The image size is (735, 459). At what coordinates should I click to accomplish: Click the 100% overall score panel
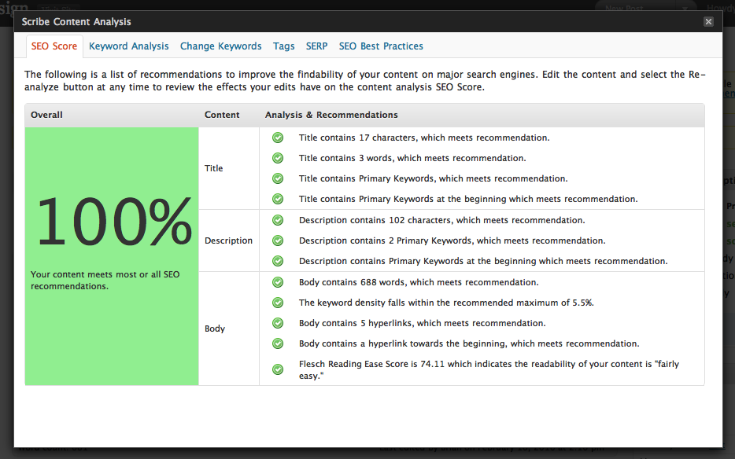tap(112, 256)
